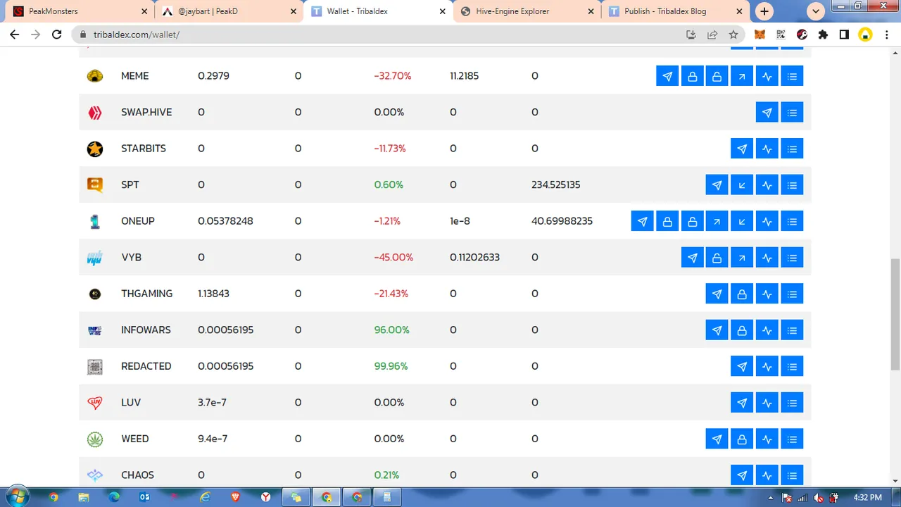Click the stake lock icon in ONEUP row
The image size is (901, 507).
coord(667,221)
